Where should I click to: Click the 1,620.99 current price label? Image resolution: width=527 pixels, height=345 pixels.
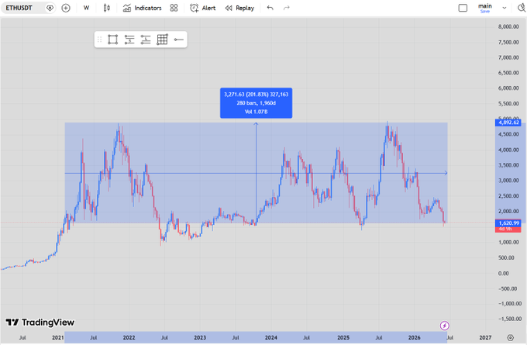tap(508, 223)
